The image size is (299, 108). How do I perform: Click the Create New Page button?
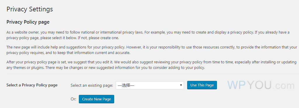(x=96, y=99)
